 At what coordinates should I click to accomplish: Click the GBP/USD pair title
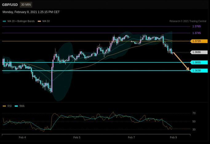[x=10, y=5]
